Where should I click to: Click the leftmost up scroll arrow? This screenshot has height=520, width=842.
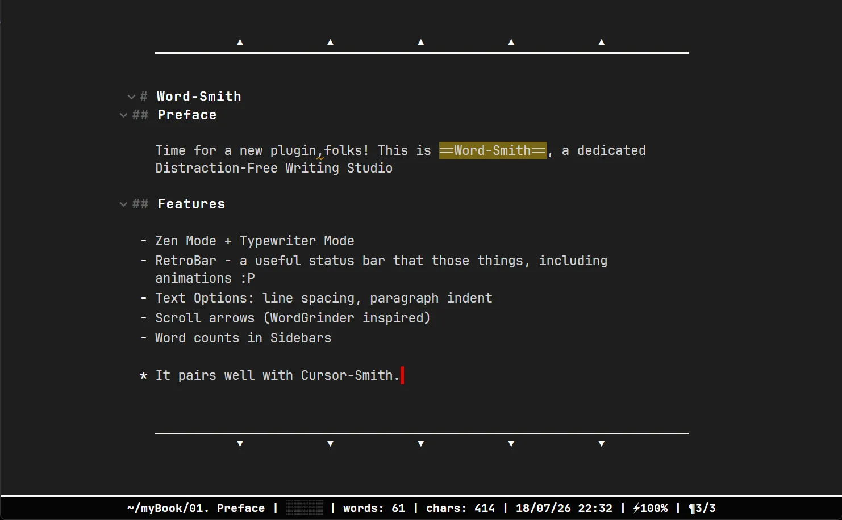[x=240, y=43]
